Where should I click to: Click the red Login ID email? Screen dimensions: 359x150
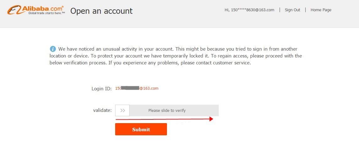(137, 88)
